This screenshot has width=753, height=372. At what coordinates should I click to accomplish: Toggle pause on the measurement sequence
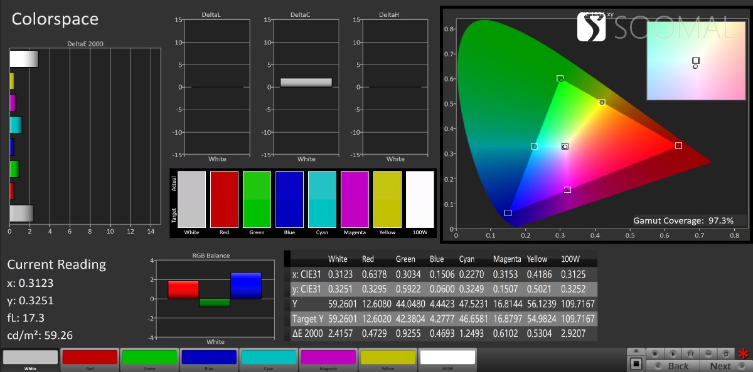point(690,354)
